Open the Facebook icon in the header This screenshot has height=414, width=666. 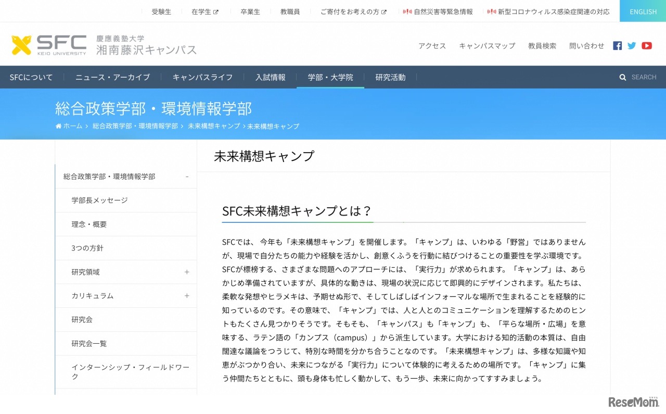pos(617,46)
